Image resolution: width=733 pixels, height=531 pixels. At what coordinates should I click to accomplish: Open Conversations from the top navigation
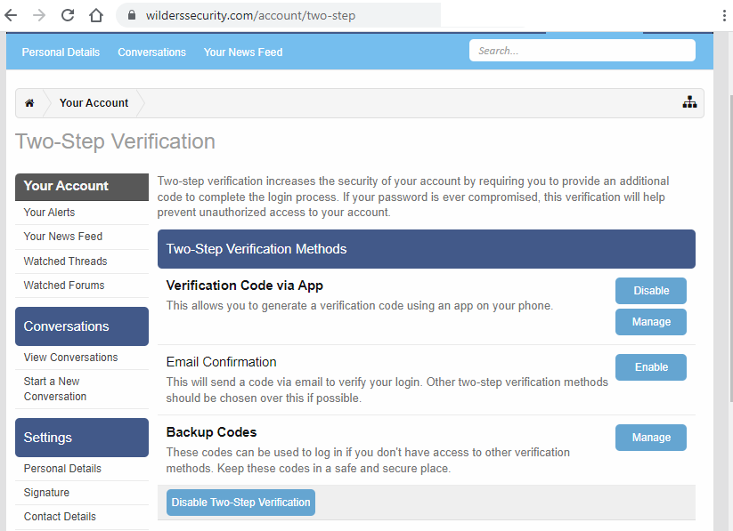click(x=151, y=52)
